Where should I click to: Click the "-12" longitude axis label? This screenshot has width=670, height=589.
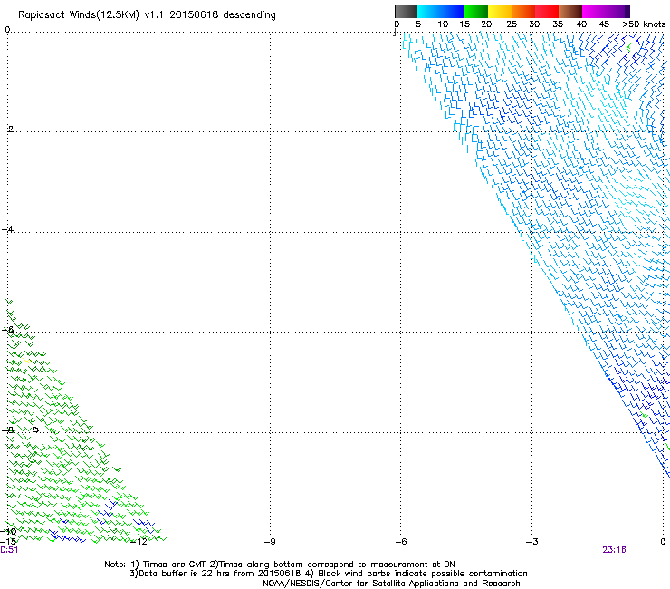click(x=139, y=542)
